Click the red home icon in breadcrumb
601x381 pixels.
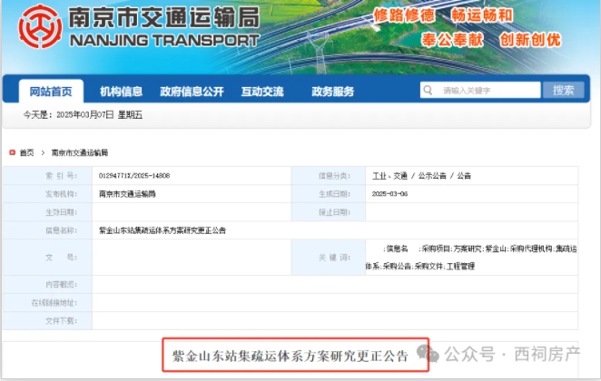click(x=12, y=152)
